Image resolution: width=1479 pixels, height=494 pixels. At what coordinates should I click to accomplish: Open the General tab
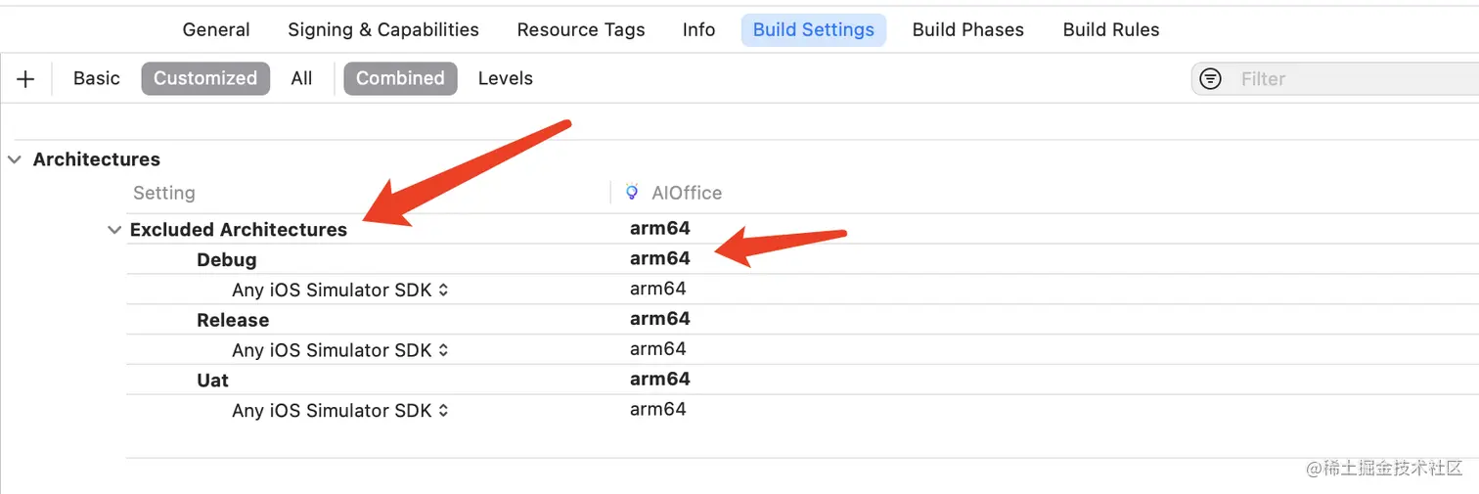(x=216, y=30)
